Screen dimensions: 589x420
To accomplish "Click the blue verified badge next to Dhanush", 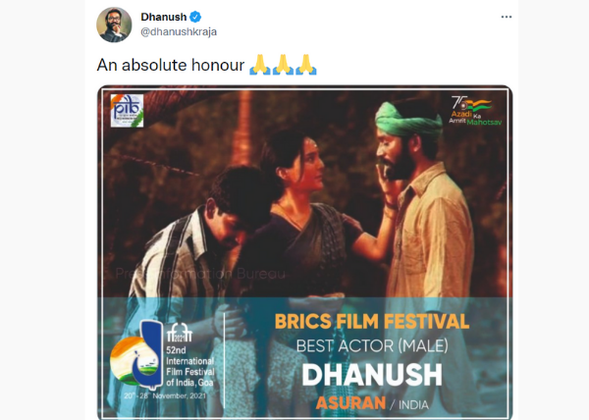I will [195, 17].
